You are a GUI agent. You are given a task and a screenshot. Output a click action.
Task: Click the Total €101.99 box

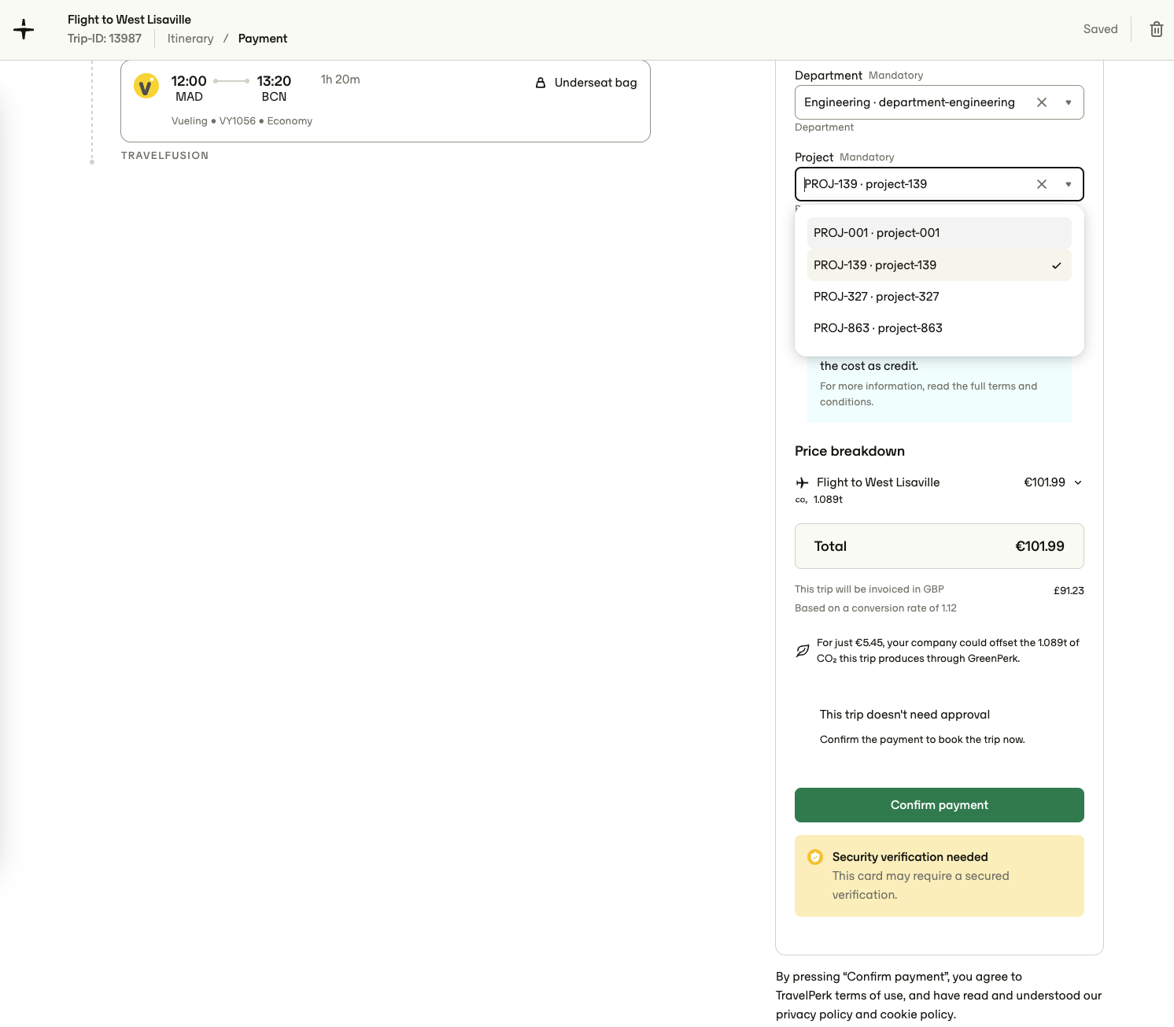(940, 546)
